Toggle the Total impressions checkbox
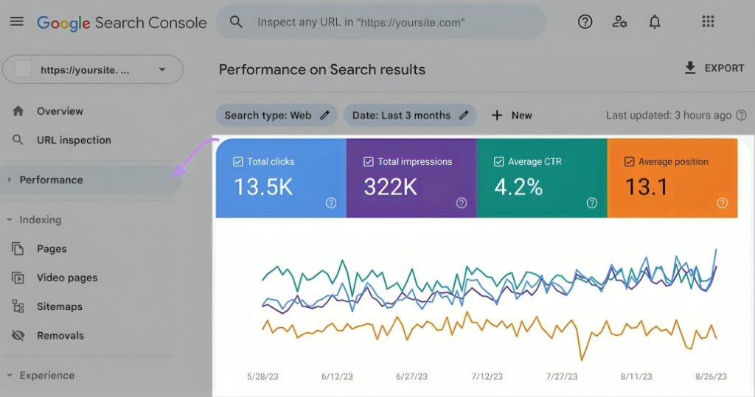Viewport: 755px width, 397px height. pyautogui.click(x=369, y=162)
